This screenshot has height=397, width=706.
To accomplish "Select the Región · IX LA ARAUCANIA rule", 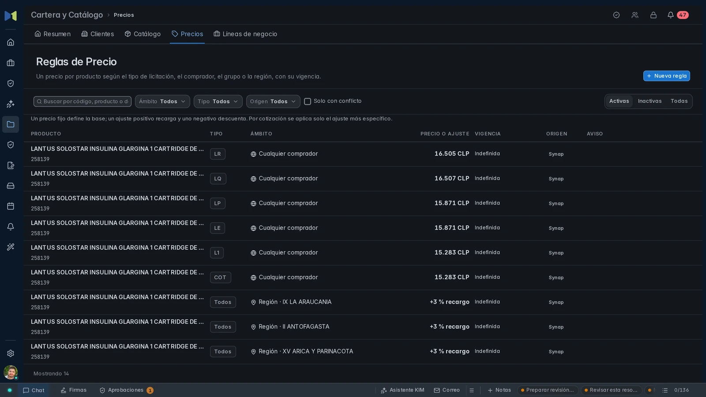I will (291, 302).
